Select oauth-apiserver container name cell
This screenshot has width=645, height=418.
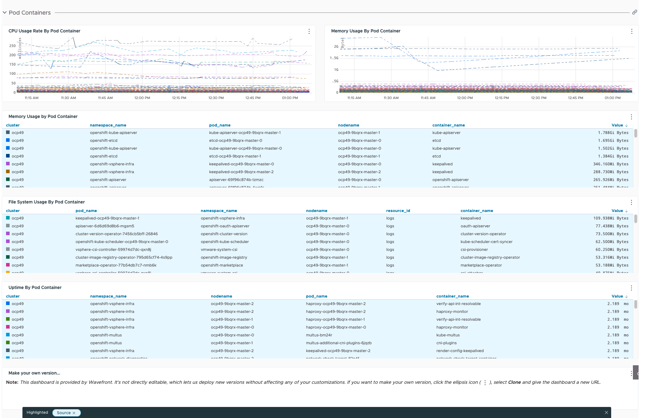coord(475,226)
